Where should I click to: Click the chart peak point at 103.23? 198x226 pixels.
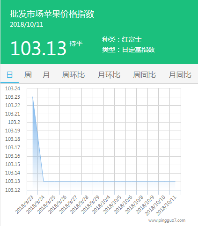(x=33, y=97)
